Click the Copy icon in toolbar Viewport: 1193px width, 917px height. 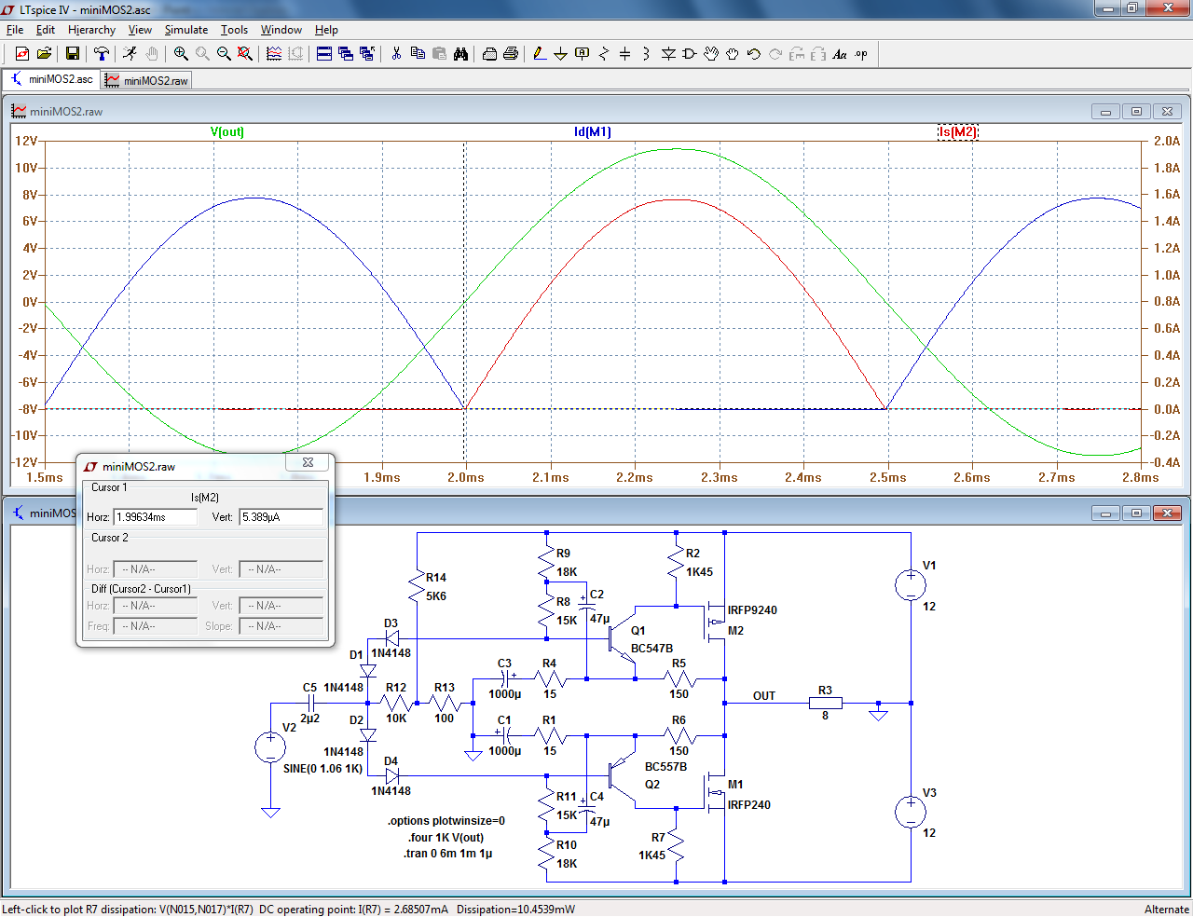pos(418,54)
